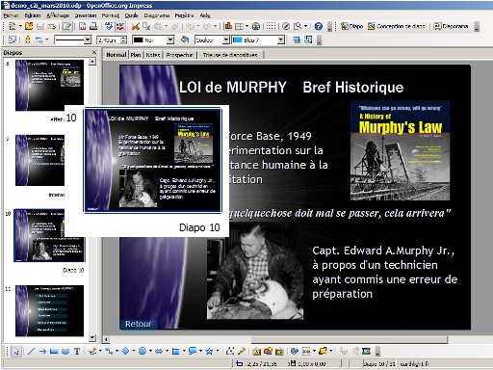Click the Diapo button in toolbar
Image resolution: width=493 pixels, height=370 pixels.
(352, 26)
